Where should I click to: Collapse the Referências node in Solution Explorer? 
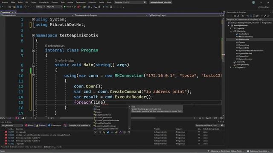[231, 31]
